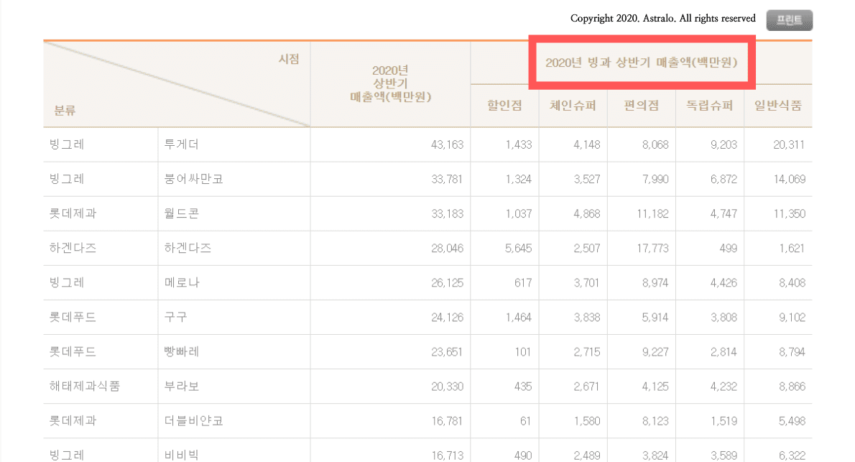855x462 pixels.
Task: Click the 붕어싸만코 product cell
Action: tap(193, 179)
